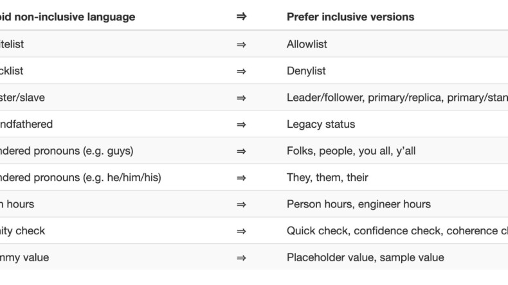
Task: Click the arrow next to Leader/follower
Action: pos(241,98)
